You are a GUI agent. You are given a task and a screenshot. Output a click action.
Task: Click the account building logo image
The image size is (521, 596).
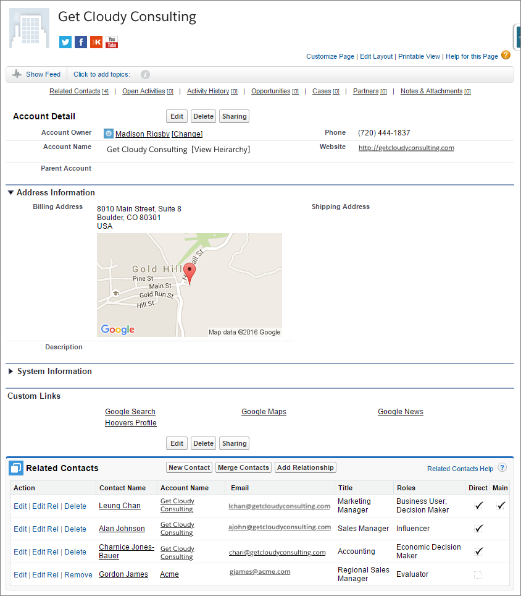click(29, 28)
